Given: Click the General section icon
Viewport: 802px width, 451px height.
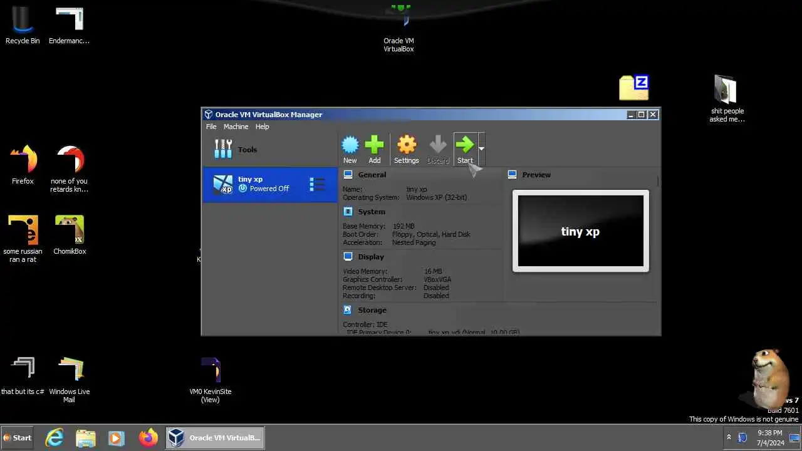Looking at the screenshot, I should (348, 175).
